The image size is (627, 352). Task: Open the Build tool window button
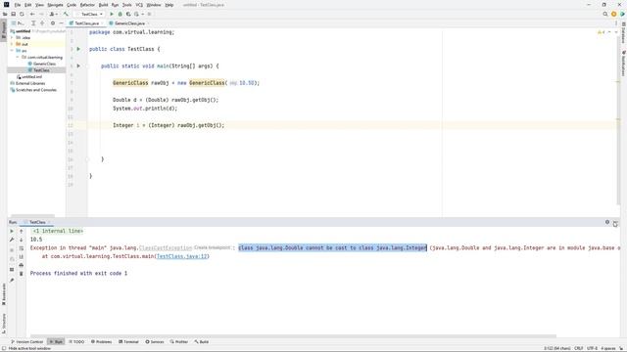pyautogui.click(x=201, y=342)
